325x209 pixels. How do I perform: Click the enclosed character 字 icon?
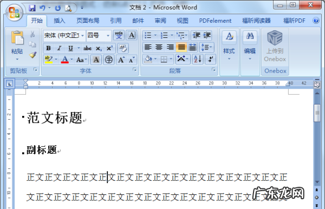(x=109, y=60)
